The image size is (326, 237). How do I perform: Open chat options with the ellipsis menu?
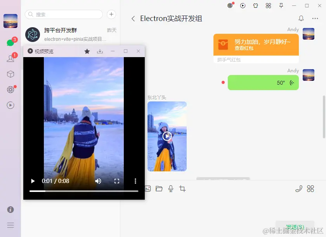tap(315, 18)
